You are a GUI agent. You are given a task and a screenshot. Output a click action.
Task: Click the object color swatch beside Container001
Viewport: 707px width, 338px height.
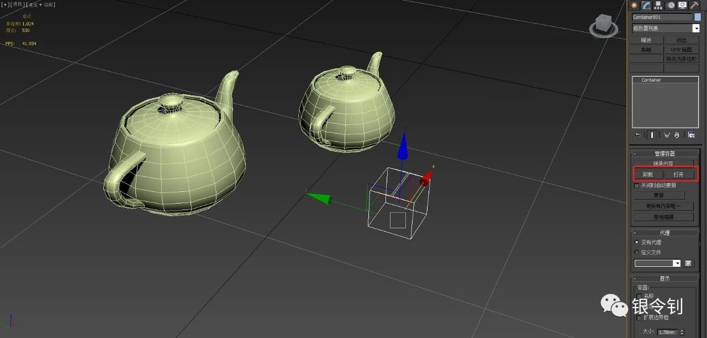coord(698,17)
